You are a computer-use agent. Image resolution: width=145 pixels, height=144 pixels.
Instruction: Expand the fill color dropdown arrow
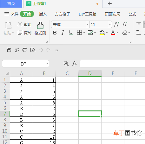pyautogui.click(x=107, y=33)
